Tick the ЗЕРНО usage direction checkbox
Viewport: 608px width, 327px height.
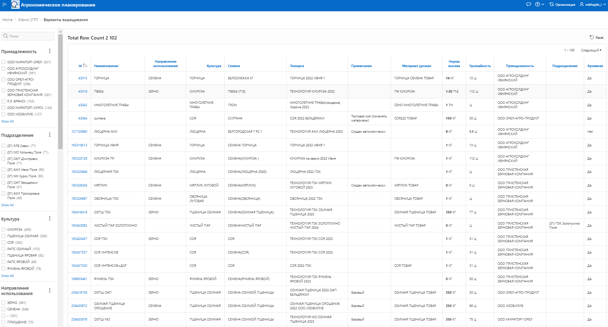[x=3, y=303]
